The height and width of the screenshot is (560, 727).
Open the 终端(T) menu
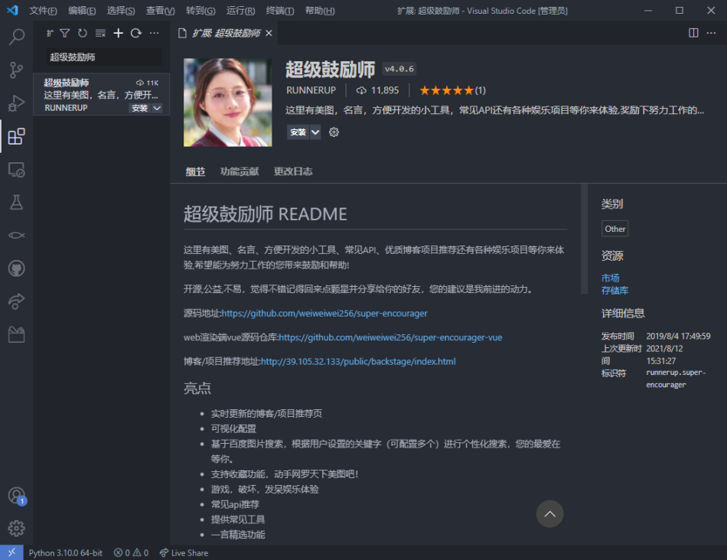(280, 11)
